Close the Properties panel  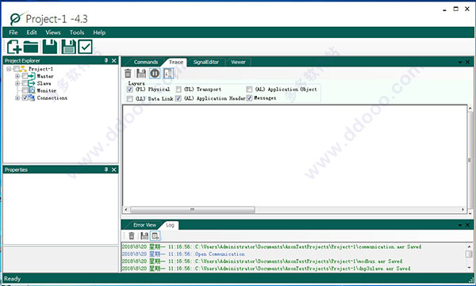pyautogui.click(x=113, y=170)
